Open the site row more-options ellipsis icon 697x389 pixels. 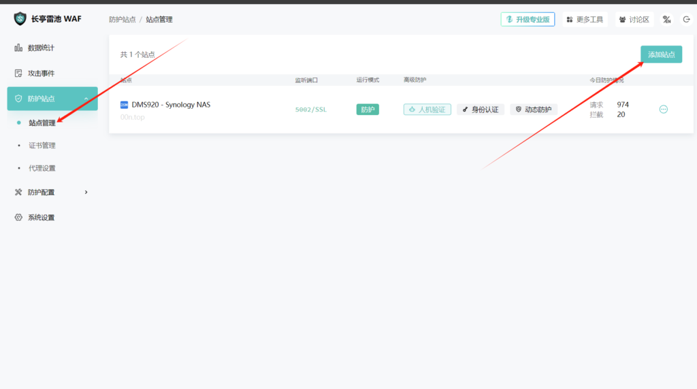[664, 109]
